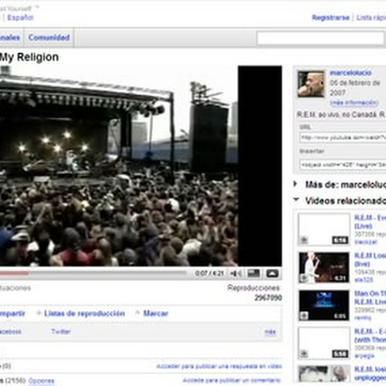Mute the video with the speaker icon

[235, 273]
